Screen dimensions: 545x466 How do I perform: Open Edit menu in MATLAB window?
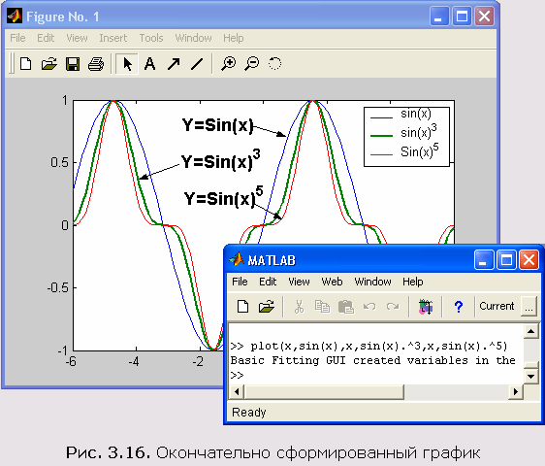tap(268, 282)
